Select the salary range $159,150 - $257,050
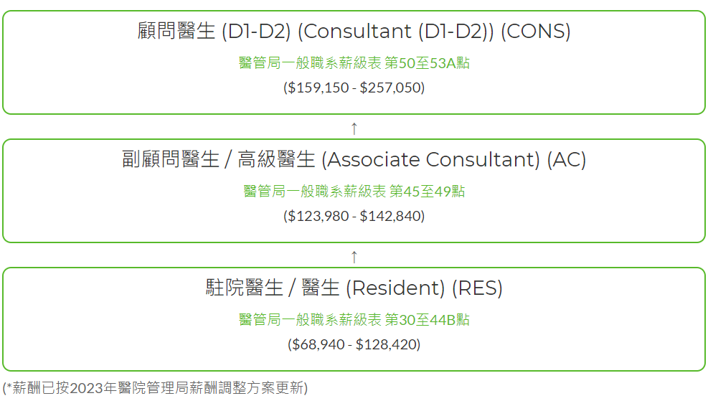The image size is (708, 401). [x=354, y=87]
